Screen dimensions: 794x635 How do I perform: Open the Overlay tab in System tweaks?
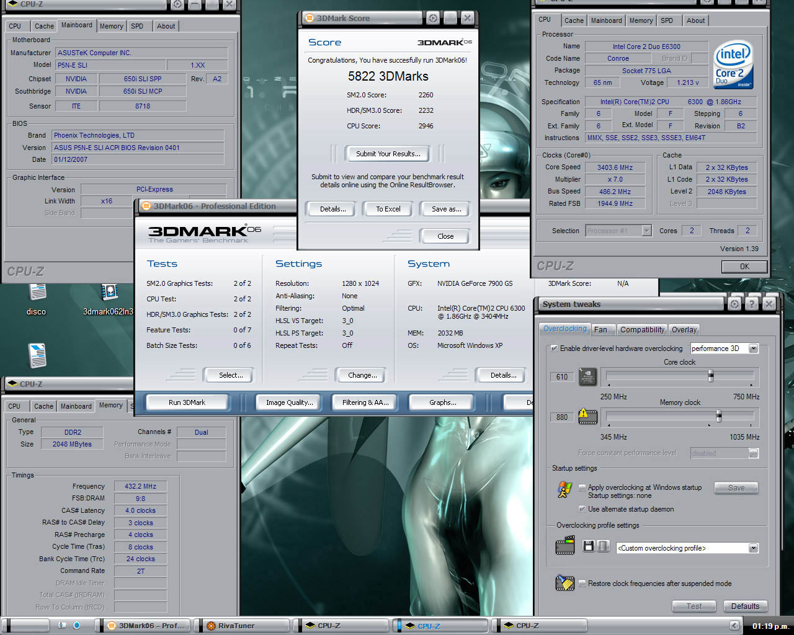pyautogui.click(x=684, y=329)
